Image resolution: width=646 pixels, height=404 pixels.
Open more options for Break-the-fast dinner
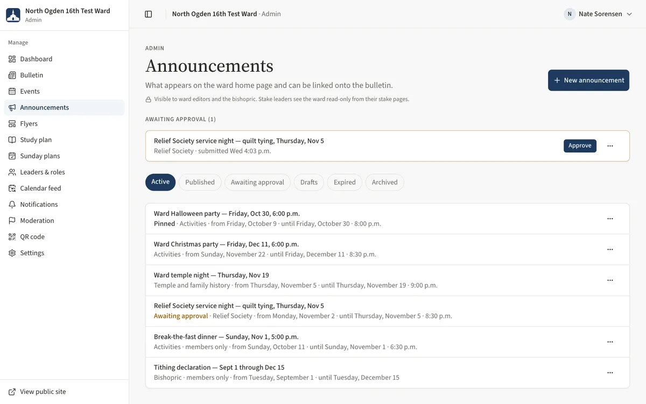pyautogui.click(x=610, y=342)
